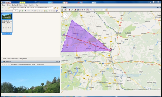The height and width of the screenshot is (97, 162).
Task: Click the thumbnail size slider
Action: pos(9,11)
